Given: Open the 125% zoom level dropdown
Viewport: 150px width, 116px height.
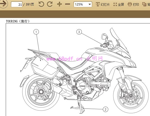Looking at the screenshot, I should 90,4.
